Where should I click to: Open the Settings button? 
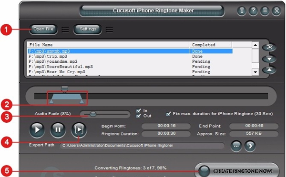pos(88,29)
